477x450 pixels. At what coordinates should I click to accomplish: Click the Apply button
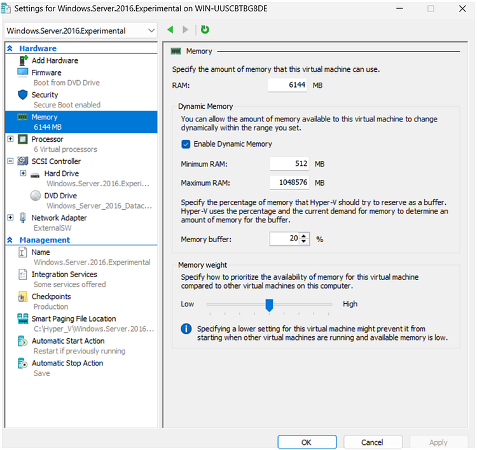click(438, 442)
